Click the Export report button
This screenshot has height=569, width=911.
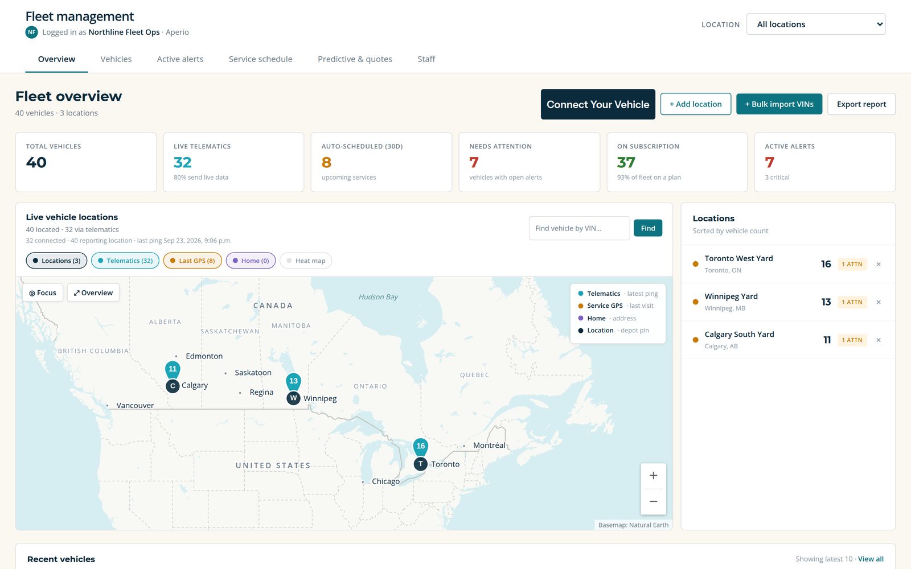[861, 104]
